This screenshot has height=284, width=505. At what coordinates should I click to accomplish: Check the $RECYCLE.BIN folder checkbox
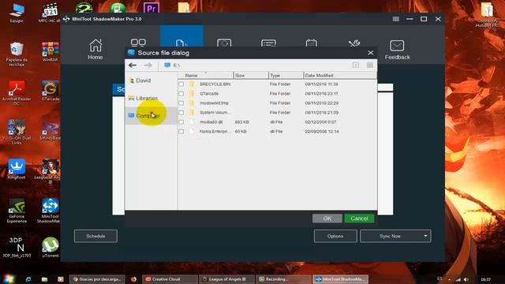tap(181, 84)
